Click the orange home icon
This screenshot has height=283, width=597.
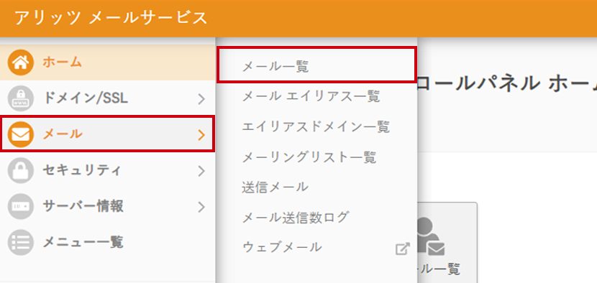pos(21,62)
